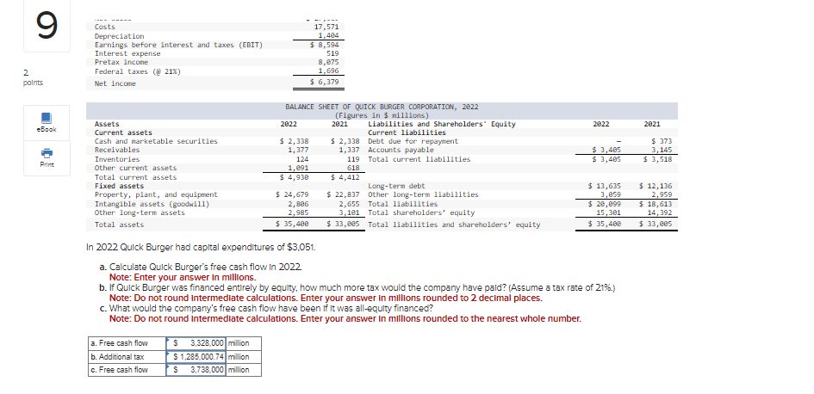Viewport: 814px width, 394px height.
Task: Click 'Total liabilities and shareholders' equity' label
Action: (454, 225)
